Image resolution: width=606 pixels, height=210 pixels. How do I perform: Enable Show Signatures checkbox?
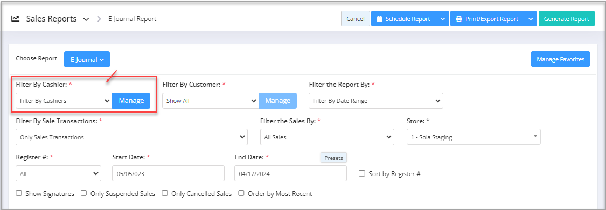(x=19, y=193)
